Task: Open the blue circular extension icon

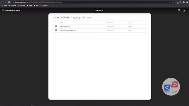Action: [180, 2]
